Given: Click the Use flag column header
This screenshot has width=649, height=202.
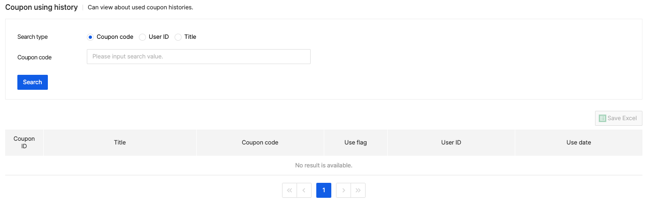Looking at the screenshot, I should pos(356,143).
